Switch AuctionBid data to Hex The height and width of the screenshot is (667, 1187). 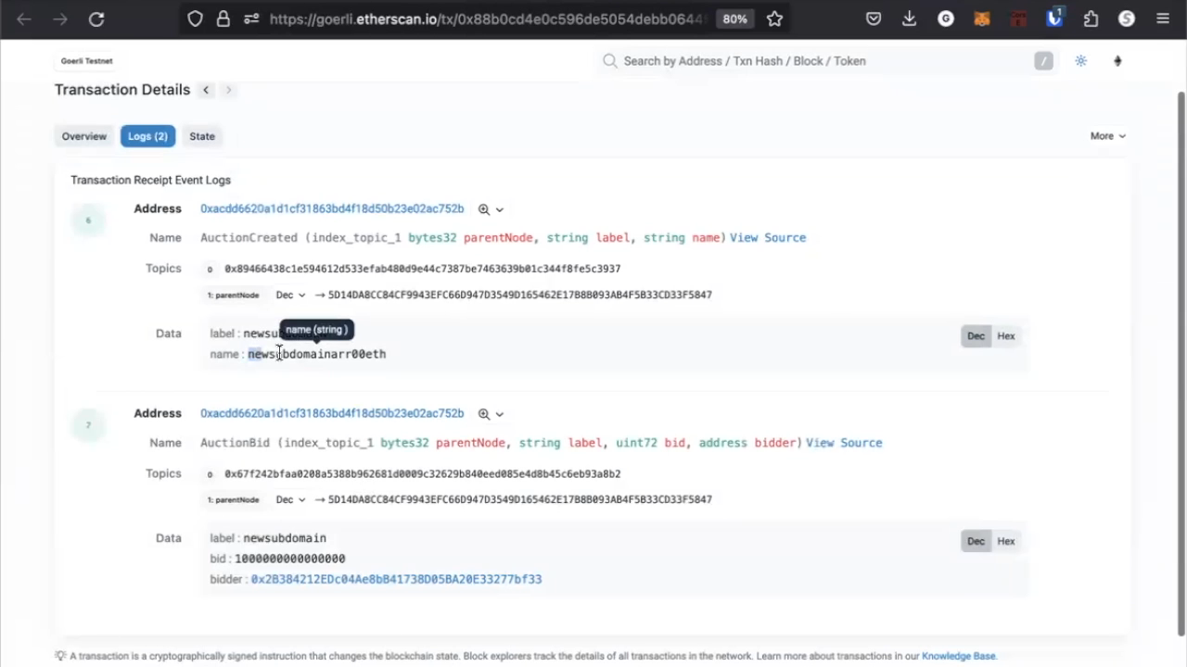(1006, 541)
